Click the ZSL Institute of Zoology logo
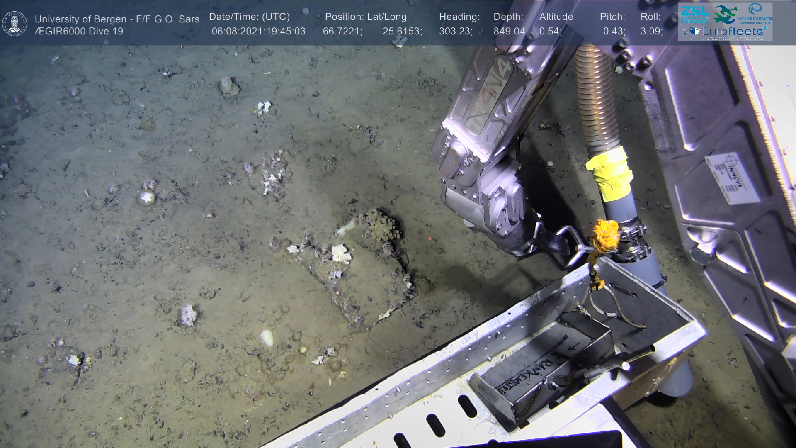The height and width of the screenshot is (448, 796). (x=694, y=15)
